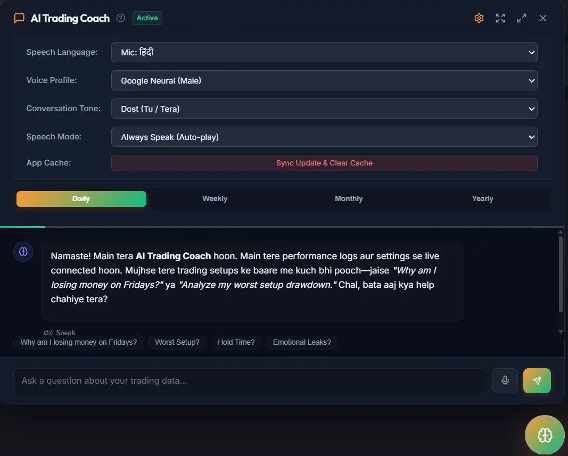Click the 'AI Trading Coach' header title

(x=70, y=19)
